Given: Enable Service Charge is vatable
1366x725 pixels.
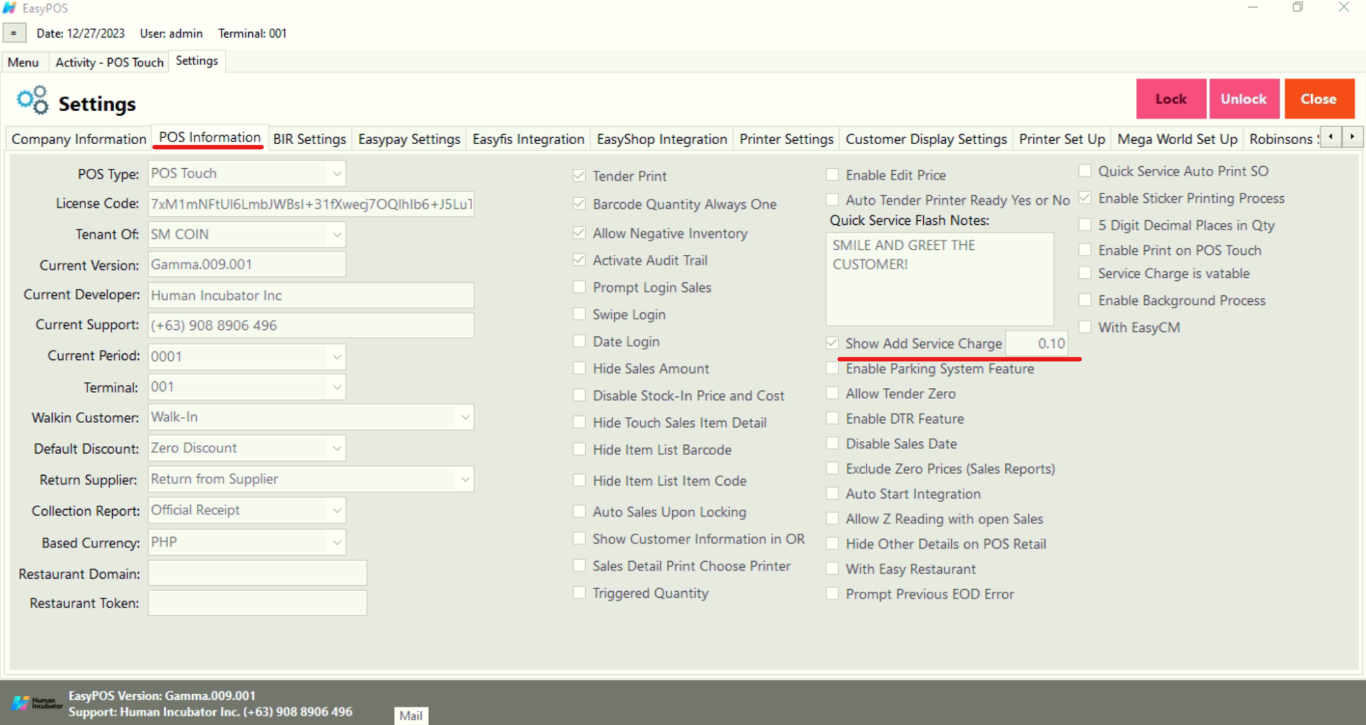Looking at the screenshot, I should 1085,273.
